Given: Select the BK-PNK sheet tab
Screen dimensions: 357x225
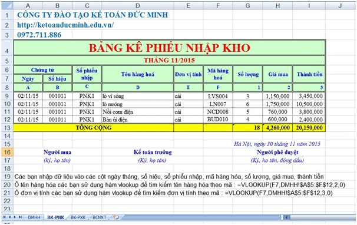Looking at the screenshot, I should pos(55,217).
